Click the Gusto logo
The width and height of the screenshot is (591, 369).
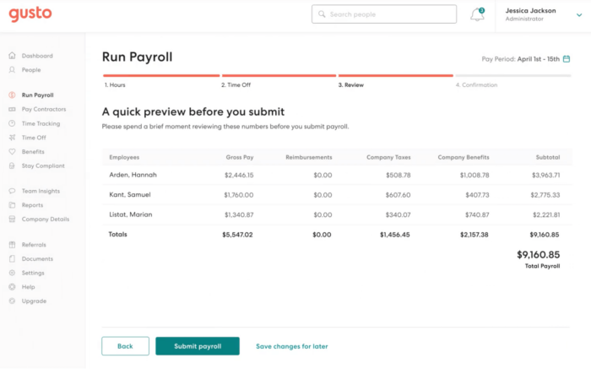pos(30,14)
